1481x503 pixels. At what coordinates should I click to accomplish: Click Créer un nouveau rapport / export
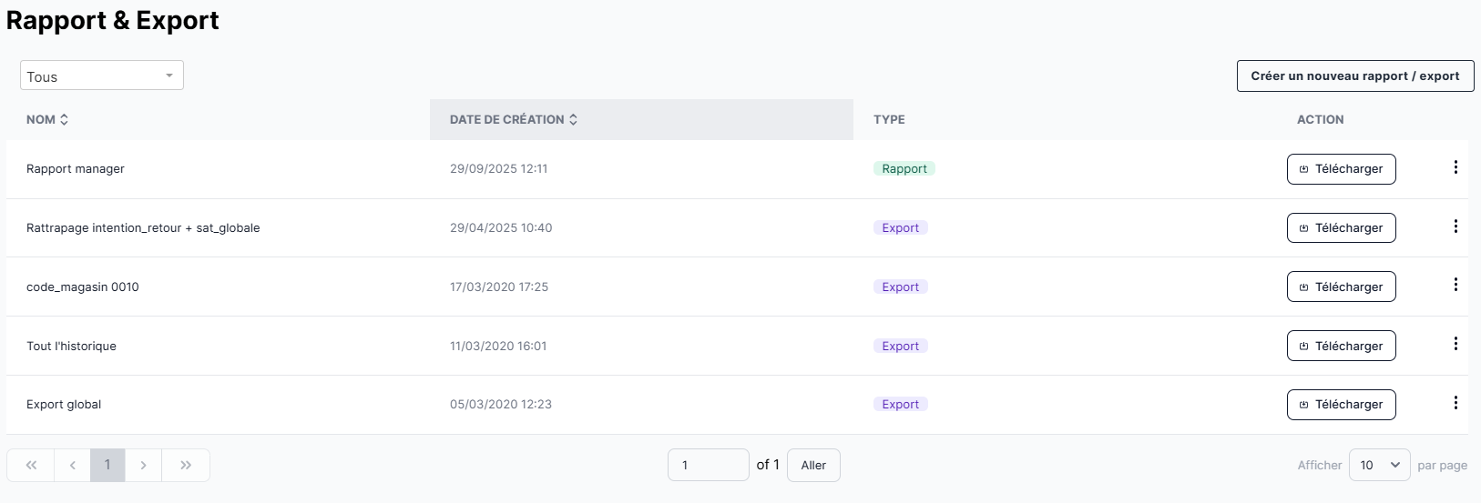click(x=1354, y=76)
